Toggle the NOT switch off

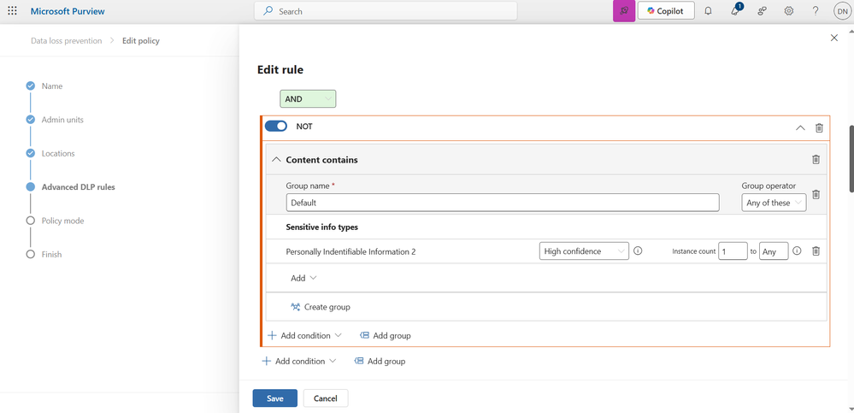coord(275,127)
